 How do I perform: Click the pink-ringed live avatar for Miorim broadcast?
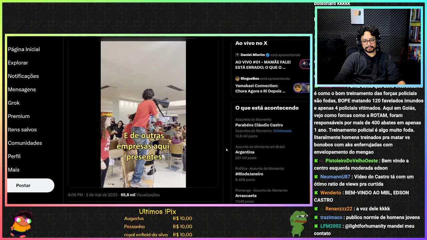tap(305, 64)
